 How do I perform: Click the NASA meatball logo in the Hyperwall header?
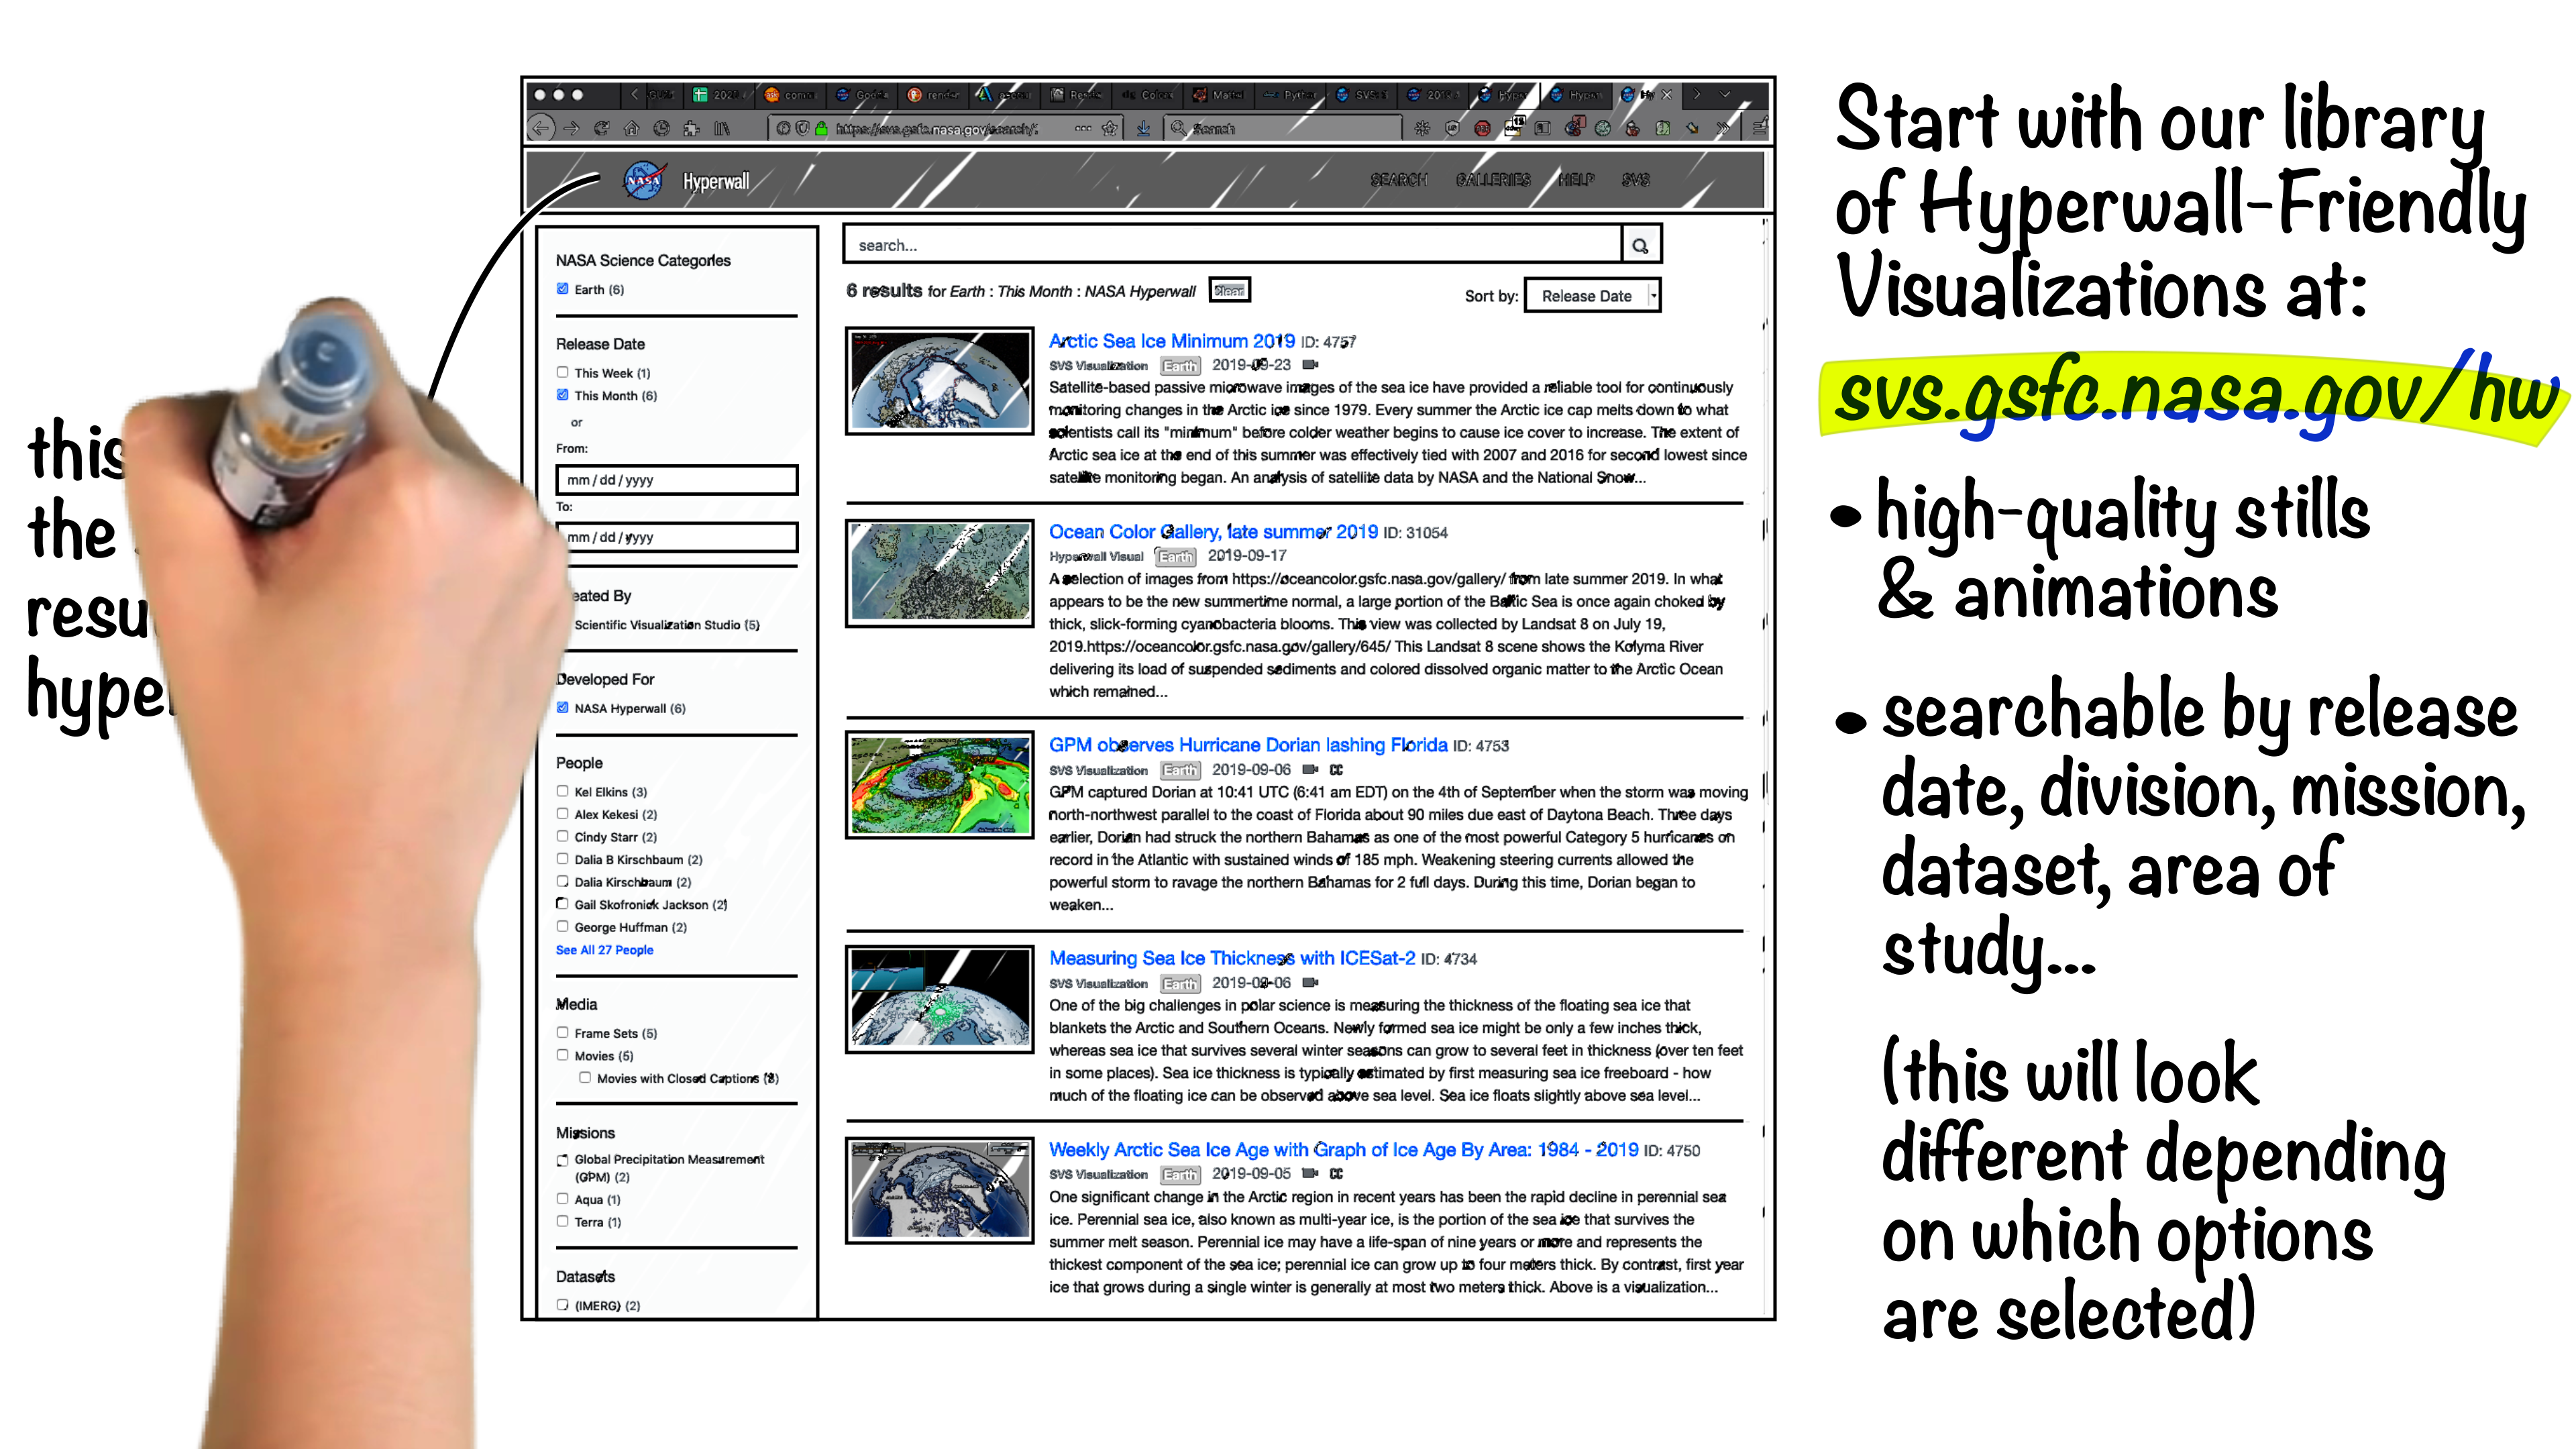pos(645,180)
